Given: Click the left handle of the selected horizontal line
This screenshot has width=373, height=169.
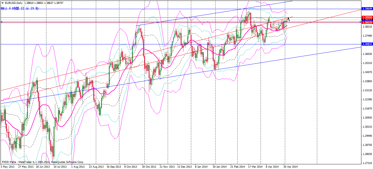Looking at the screenshot, I should 1,22.
